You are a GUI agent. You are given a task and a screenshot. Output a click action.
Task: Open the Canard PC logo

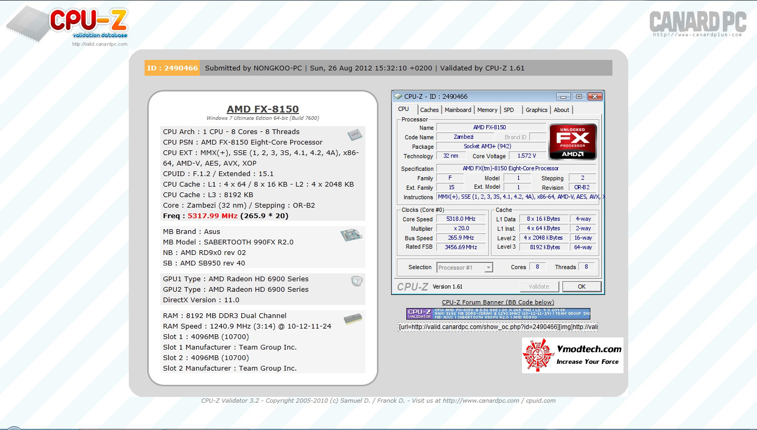coord(698,24)
